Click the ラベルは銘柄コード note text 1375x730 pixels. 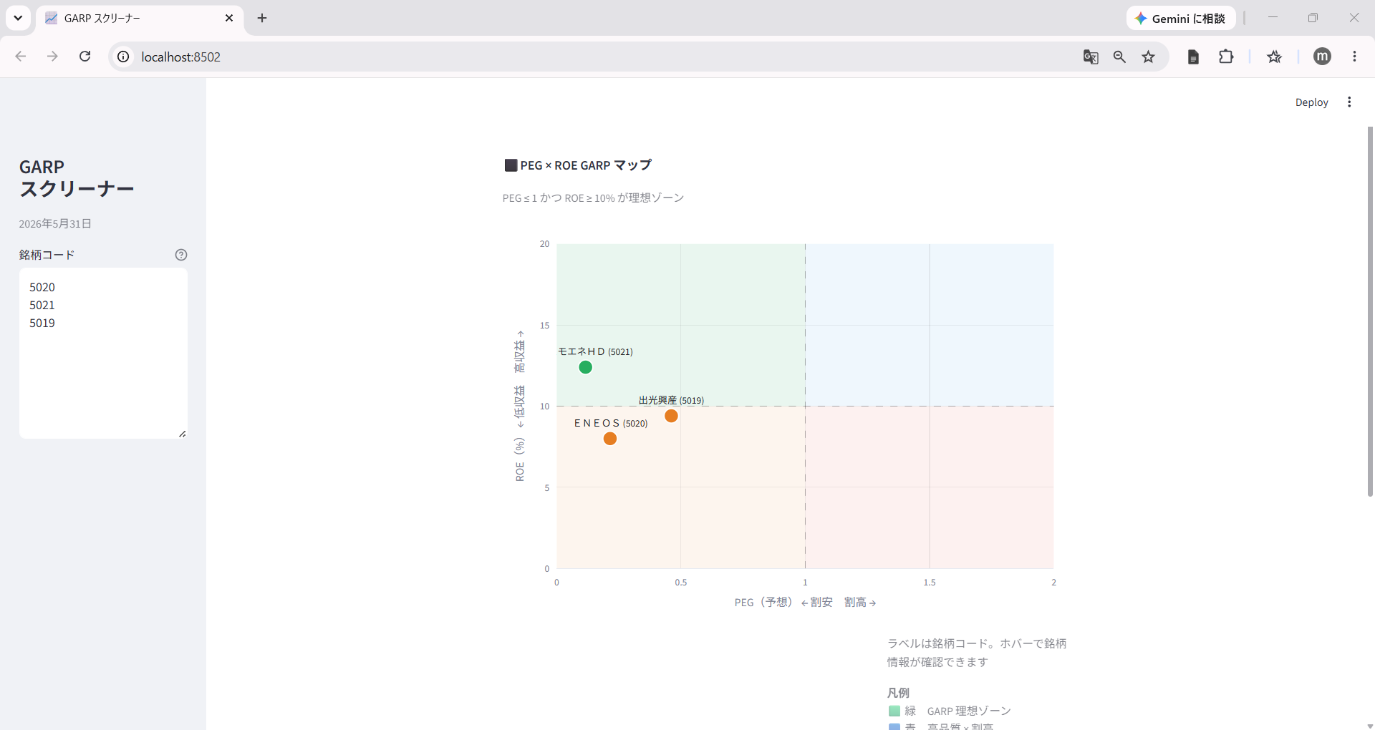point(977,653)
